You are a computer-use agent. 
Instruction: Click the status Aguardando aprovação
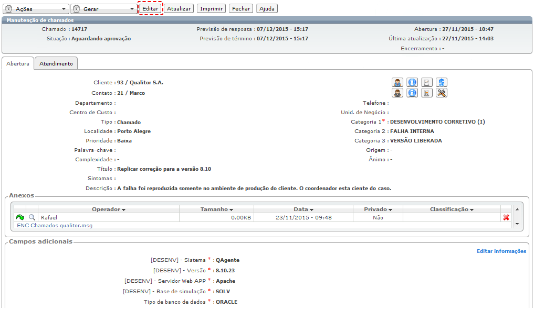click(x=101, y=39)
